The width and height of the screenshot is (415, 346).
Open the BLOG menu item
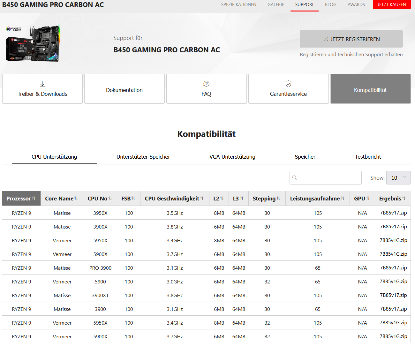point(330,4)
